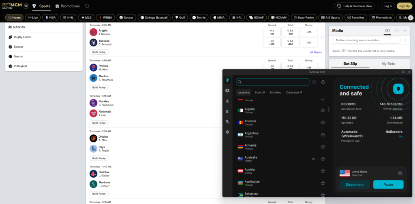This screenshot has height=204, width=415.
Task: Select Over 8.5 total for Angels game
Action: [x=290, y=32]
